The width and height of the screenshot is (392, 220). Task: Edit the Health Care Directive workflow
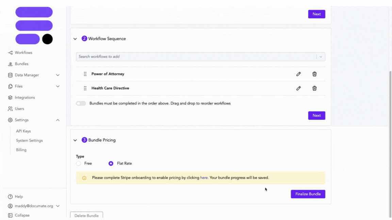(x=298, y=88)
